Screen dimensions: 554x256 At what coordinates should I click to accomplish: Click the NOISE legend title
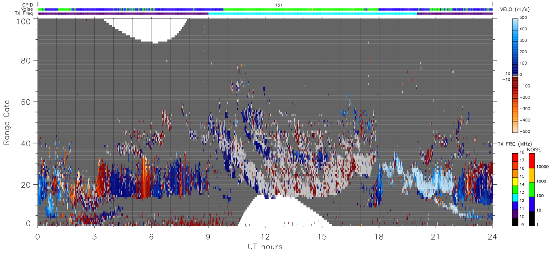click(534, 149)
